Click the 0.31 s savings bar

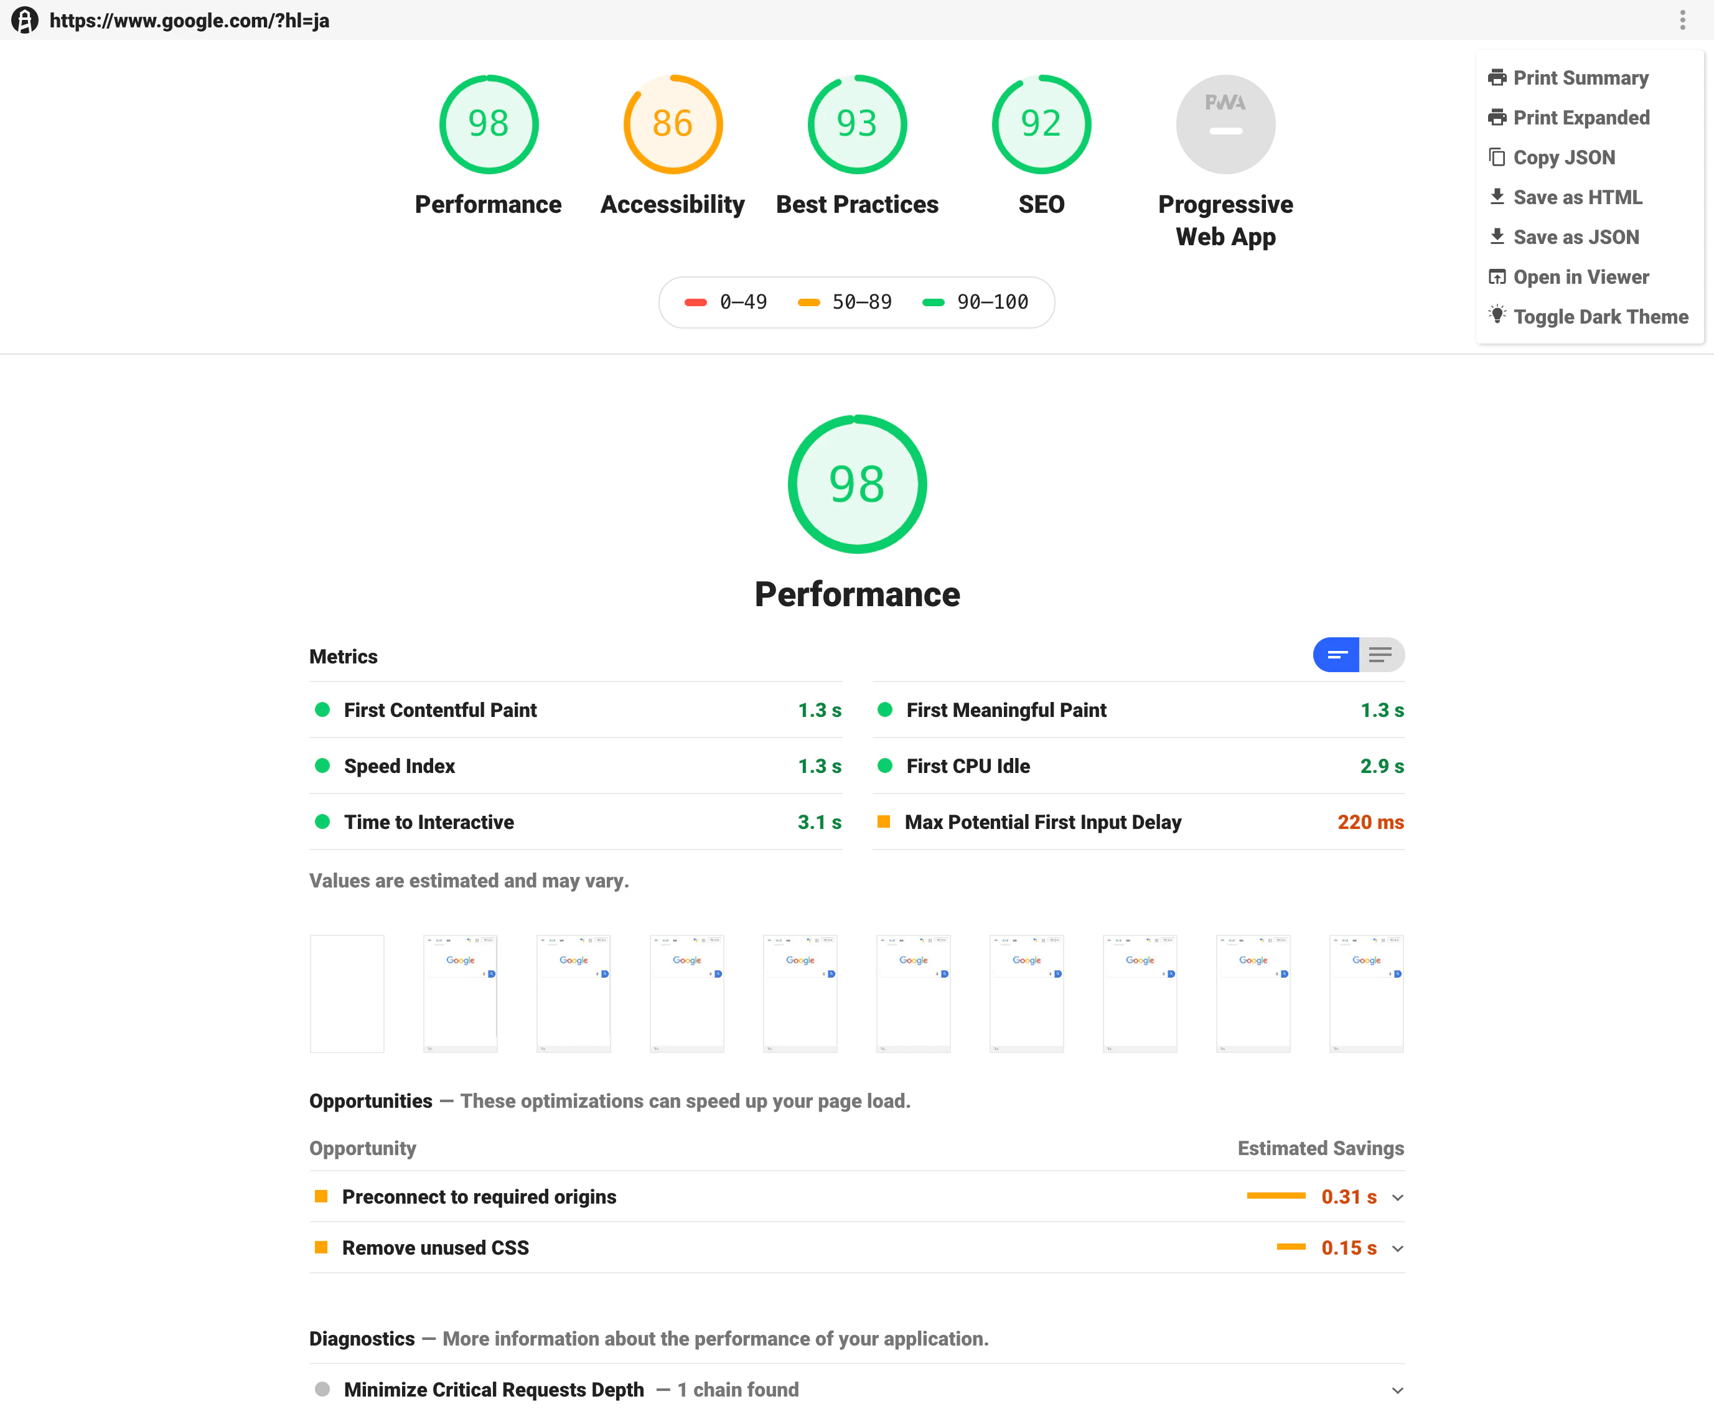pyautogui.click(x=1276, y=1196)
